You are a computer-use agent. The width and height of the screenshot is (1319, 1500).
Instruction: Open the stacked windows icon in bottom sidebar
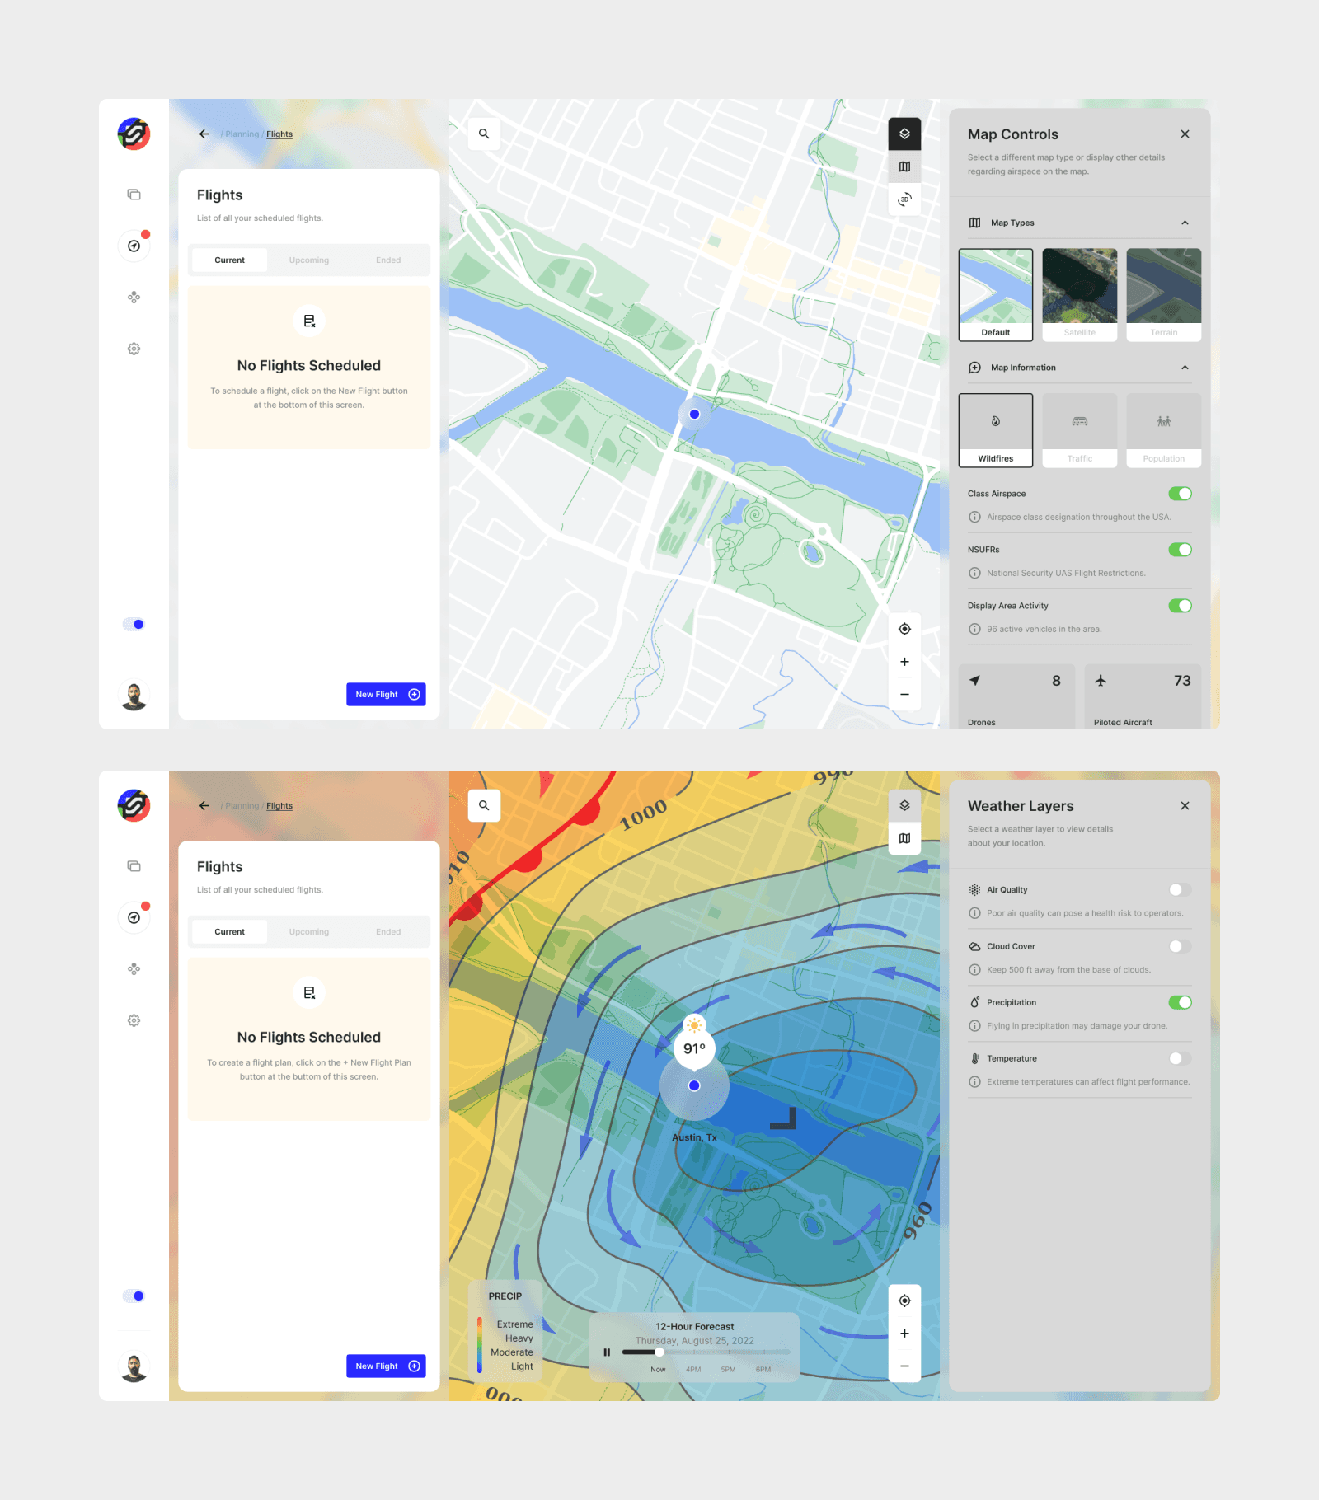pyautogui.click(x=134, y=866)
